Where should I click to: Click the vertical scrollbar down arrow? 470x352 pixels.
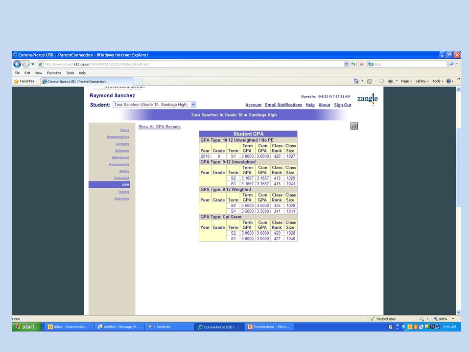click(x=458, y=312)
